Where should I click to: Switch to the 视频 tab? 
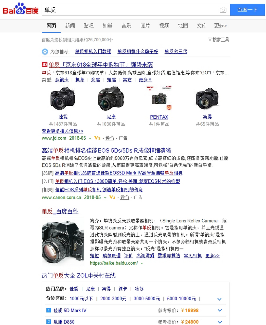(164, 26)
